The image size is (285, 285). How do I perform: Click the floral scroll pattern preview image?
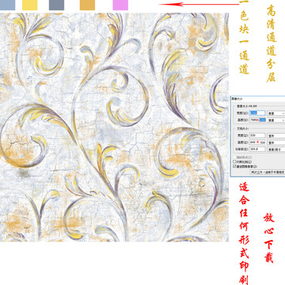(114, 127)
